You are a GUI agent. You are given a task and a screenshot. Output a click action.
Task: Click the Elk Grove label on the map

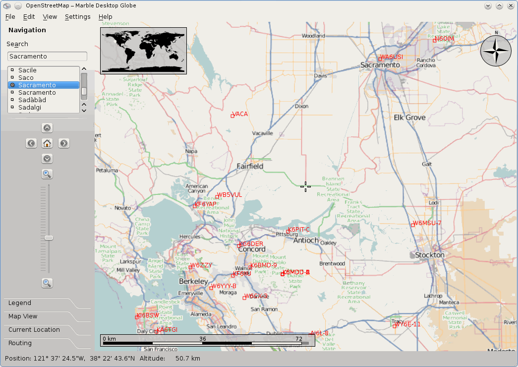coord(409,118)
